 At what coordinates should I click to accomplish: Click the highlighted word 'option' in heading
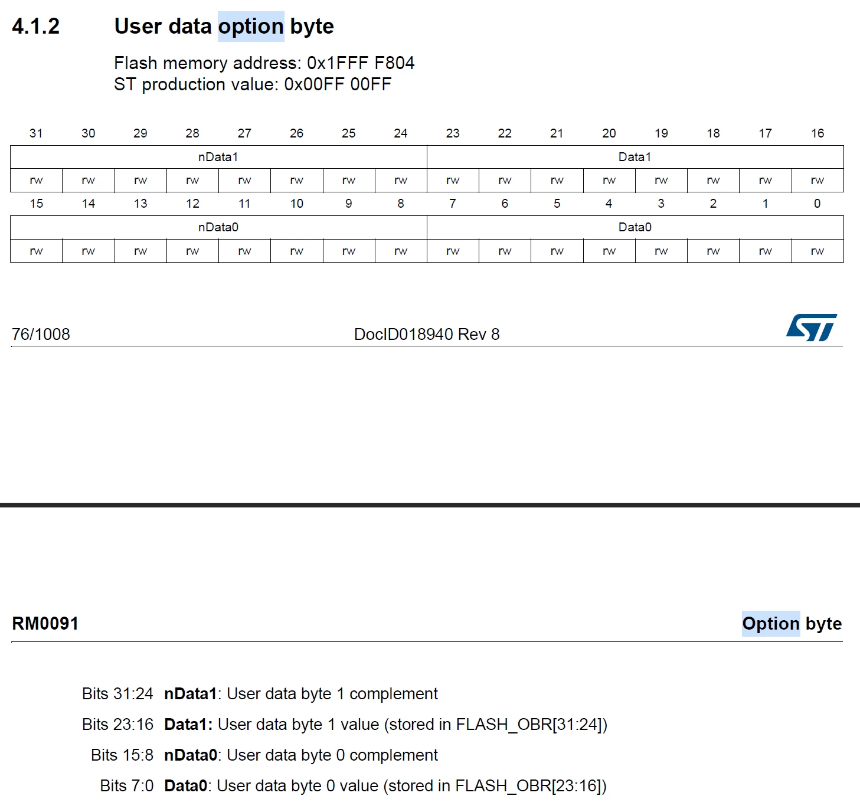251,27
